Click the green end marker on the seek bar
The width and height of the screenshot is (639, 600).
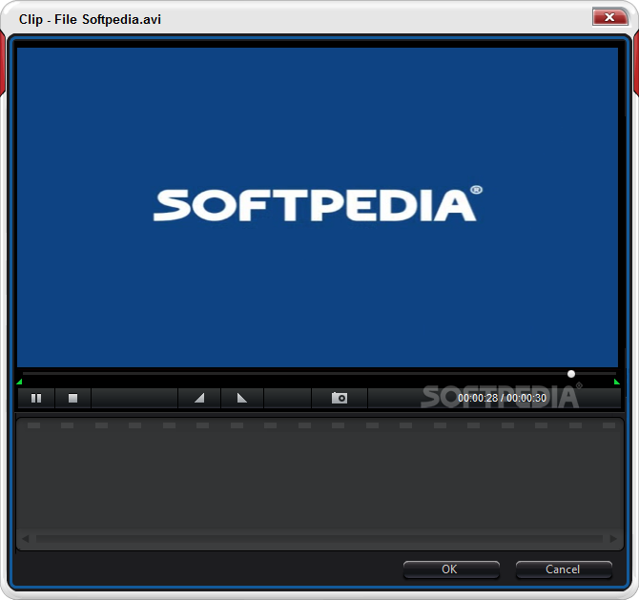[616, 382]
